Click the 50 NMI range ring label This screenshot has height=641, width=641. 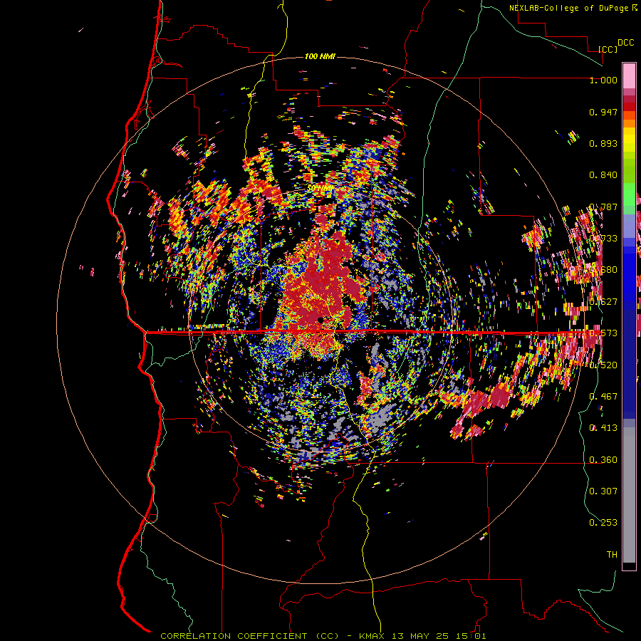tap(320, 188)
